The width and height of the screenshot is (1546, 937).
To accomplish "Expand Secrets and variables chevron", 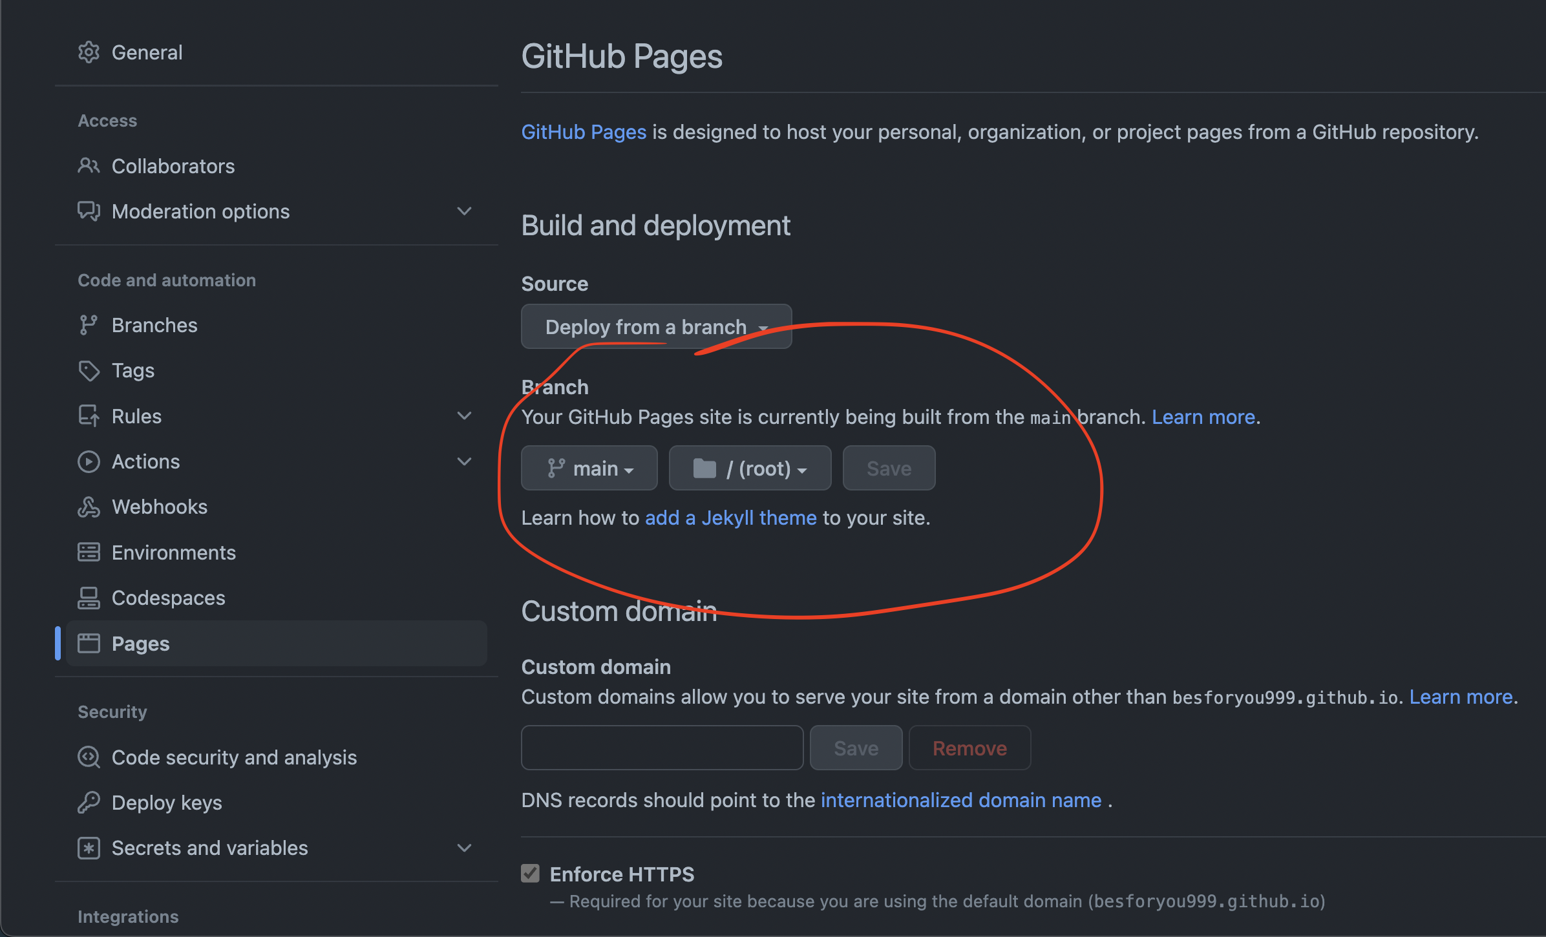I will click(x=464, y=848).
